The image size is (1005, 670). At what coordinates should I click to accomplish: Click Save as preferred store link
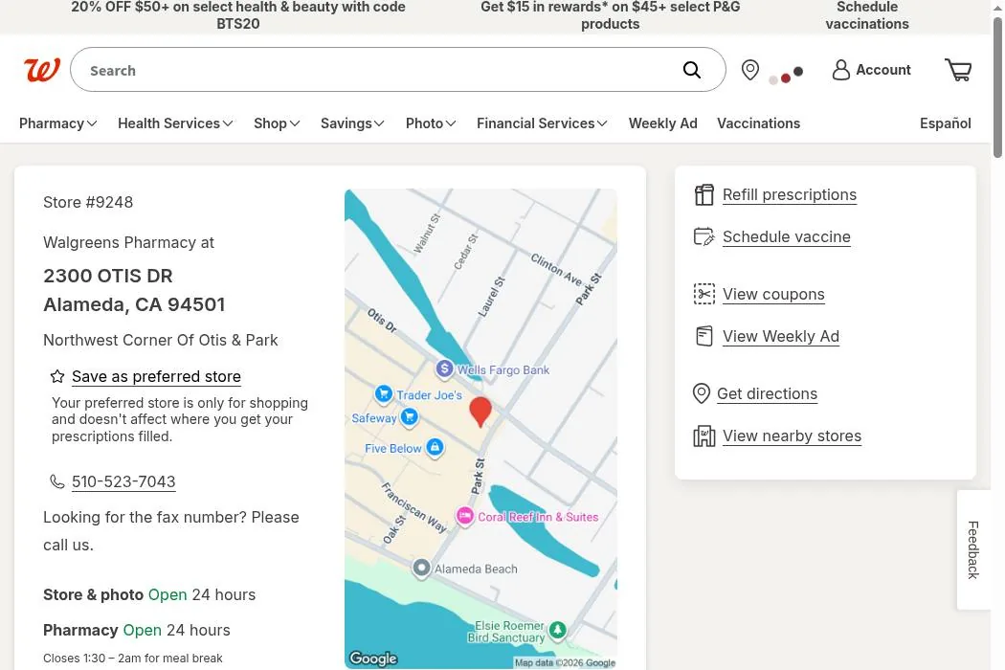point(156,376)
